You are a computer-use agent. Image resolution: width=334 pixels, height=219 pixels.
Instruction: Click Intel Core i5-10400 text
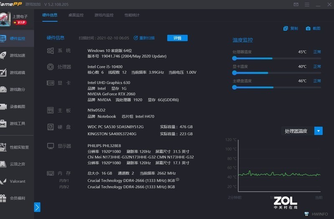pos(105,67)
